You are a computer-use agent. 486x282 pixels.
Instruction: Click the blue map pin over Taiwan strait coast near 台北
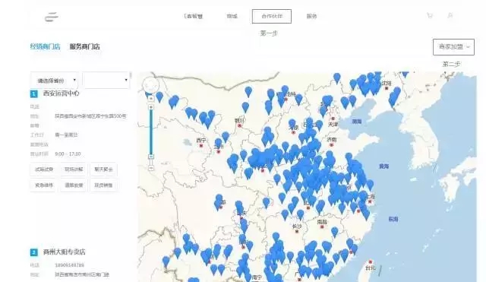[x=354, y=249]
